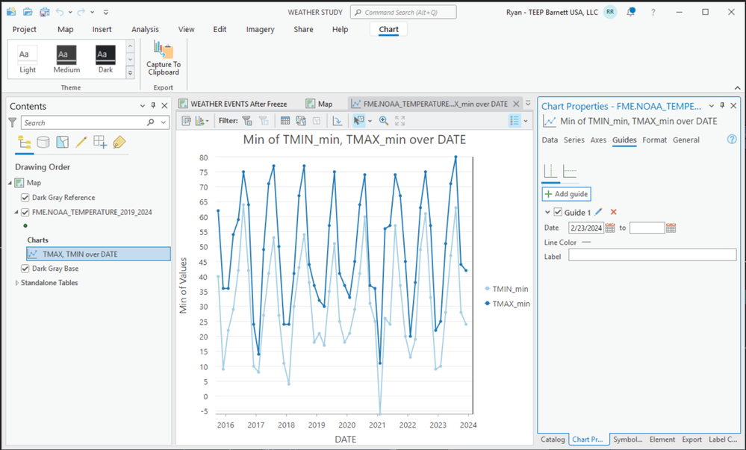Click the attribute table icon in chart toolbar
746x450 pixels.
click(285, 121)
